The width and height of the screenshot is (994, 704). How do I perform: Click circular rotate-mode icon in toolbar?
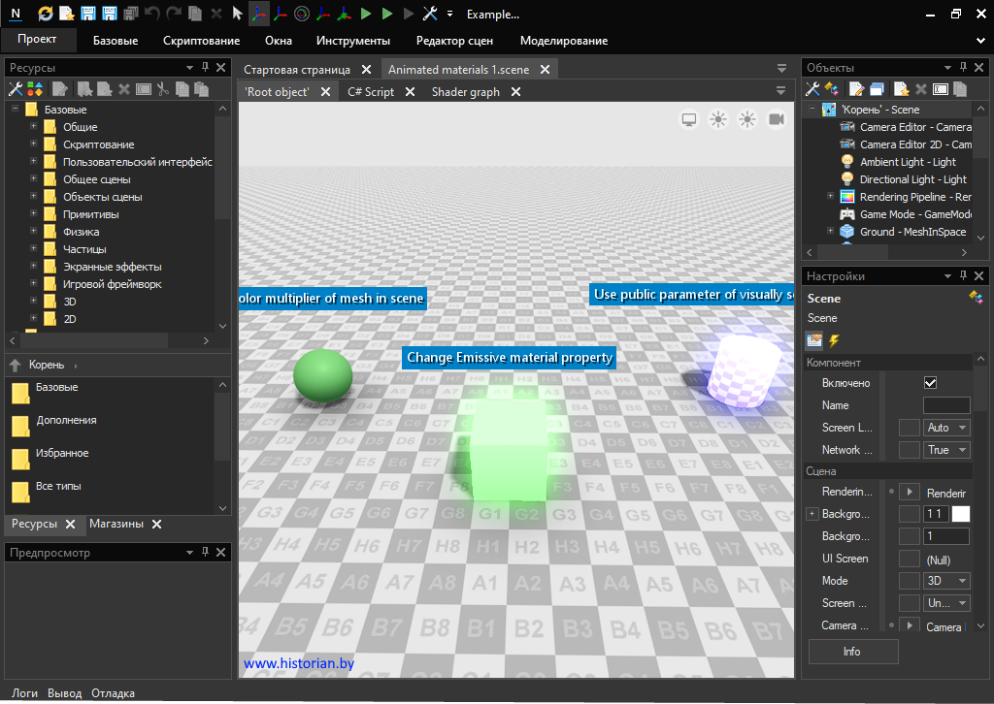pyautogui.click(x=301, y=14)
